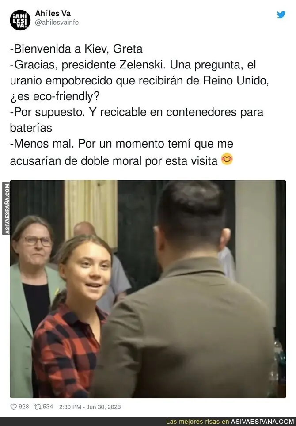Visit the @ahilesvainfo handle link
Viewport: 296px width, 426px height.
click(57, 22)
